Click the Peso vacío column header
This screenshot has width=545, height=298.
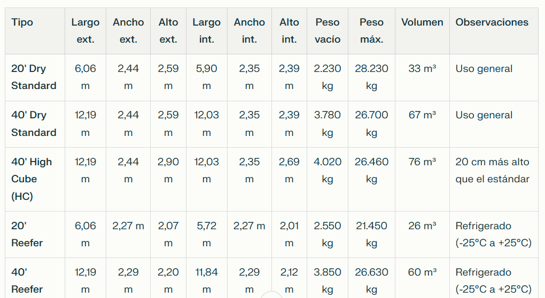click(x=328, y=30)
